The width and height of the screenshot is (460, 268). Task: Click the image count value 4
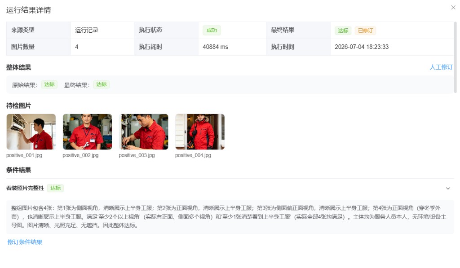click(76, 47)
